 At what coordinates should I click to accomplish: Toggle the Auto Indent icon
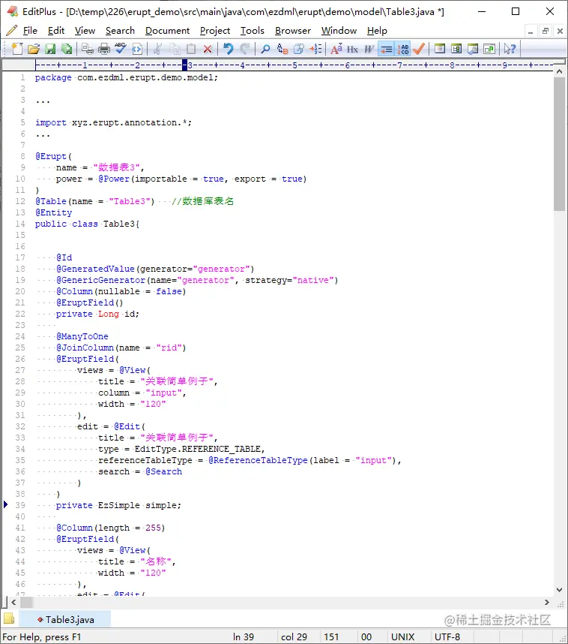tap(386, 49)
